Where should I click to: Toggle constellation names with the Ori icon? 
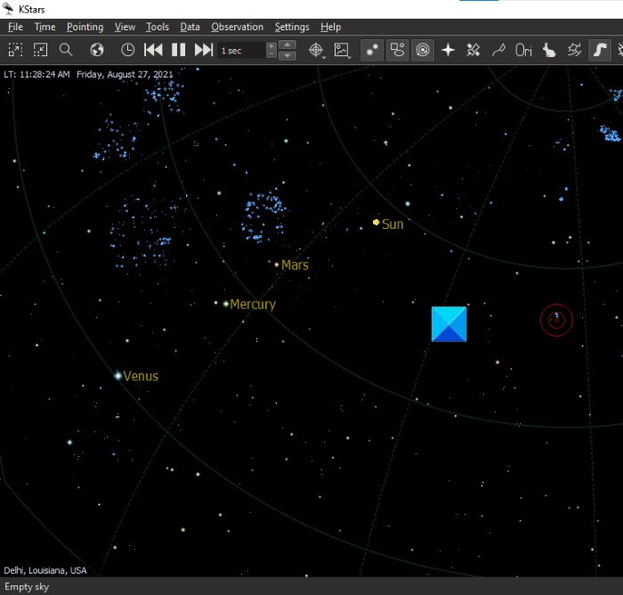[x=524, y=50]
